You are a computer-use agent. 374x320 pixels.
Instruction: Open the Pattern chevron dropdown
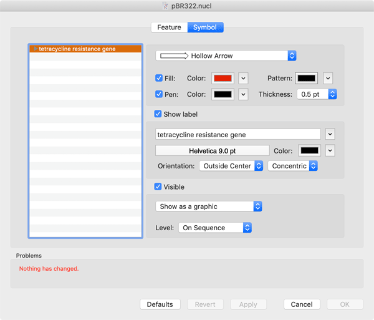(328, 78)
